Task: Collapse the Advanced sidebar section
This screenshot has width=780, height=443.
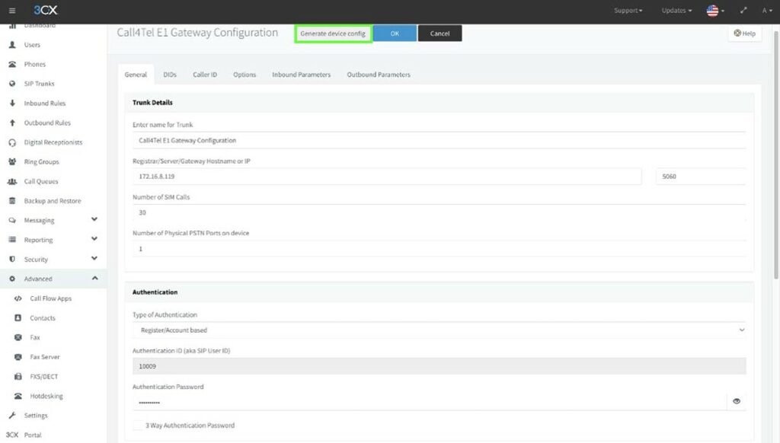Action: (94, 278)
